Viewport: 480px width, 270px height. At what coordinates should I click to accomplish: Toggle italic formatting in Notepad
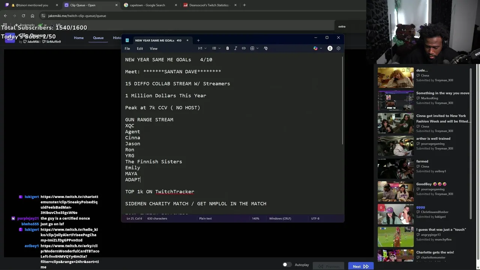tap(235, 48)
